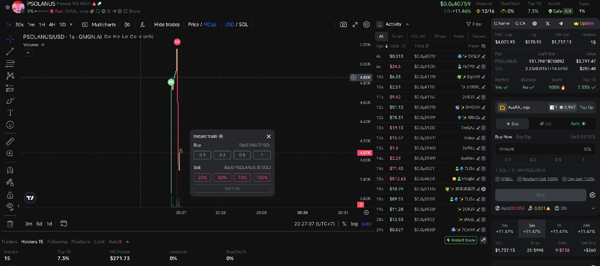Click the DS marker on chart
The width and height of the screenshot is (600, 266).
pyautogui.click(x=177, y=42)
